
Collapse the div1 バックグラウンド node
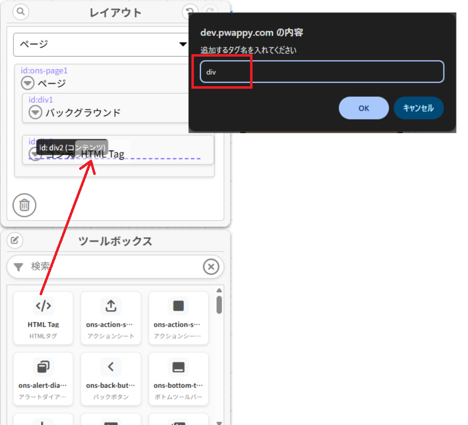point(35,112)
